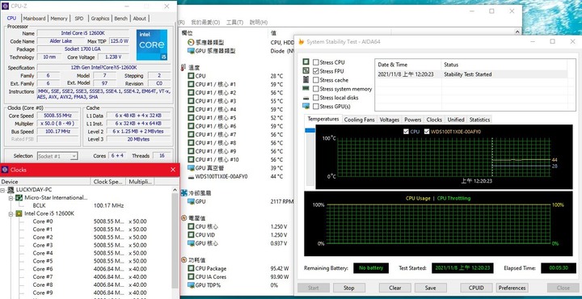The width and height of the screenshot is (582, 299).
Task: Enable the Stress CPU checkbox
Action: coord(316,62)
